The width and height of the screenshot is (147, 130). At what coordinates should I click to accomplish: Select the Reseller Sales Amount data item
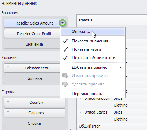35,23
